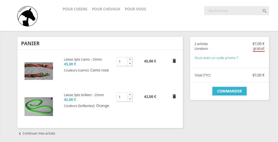Delete Laisse 3pts Camo from cart
The height and width of the screenshot is (142, 278).
click(x=174, y=61)
